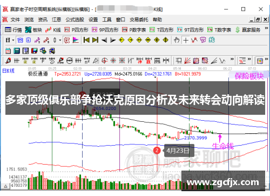Open the T四方形 tool
This screenshot has height=196, width=270.
click(x=161, y=30)
